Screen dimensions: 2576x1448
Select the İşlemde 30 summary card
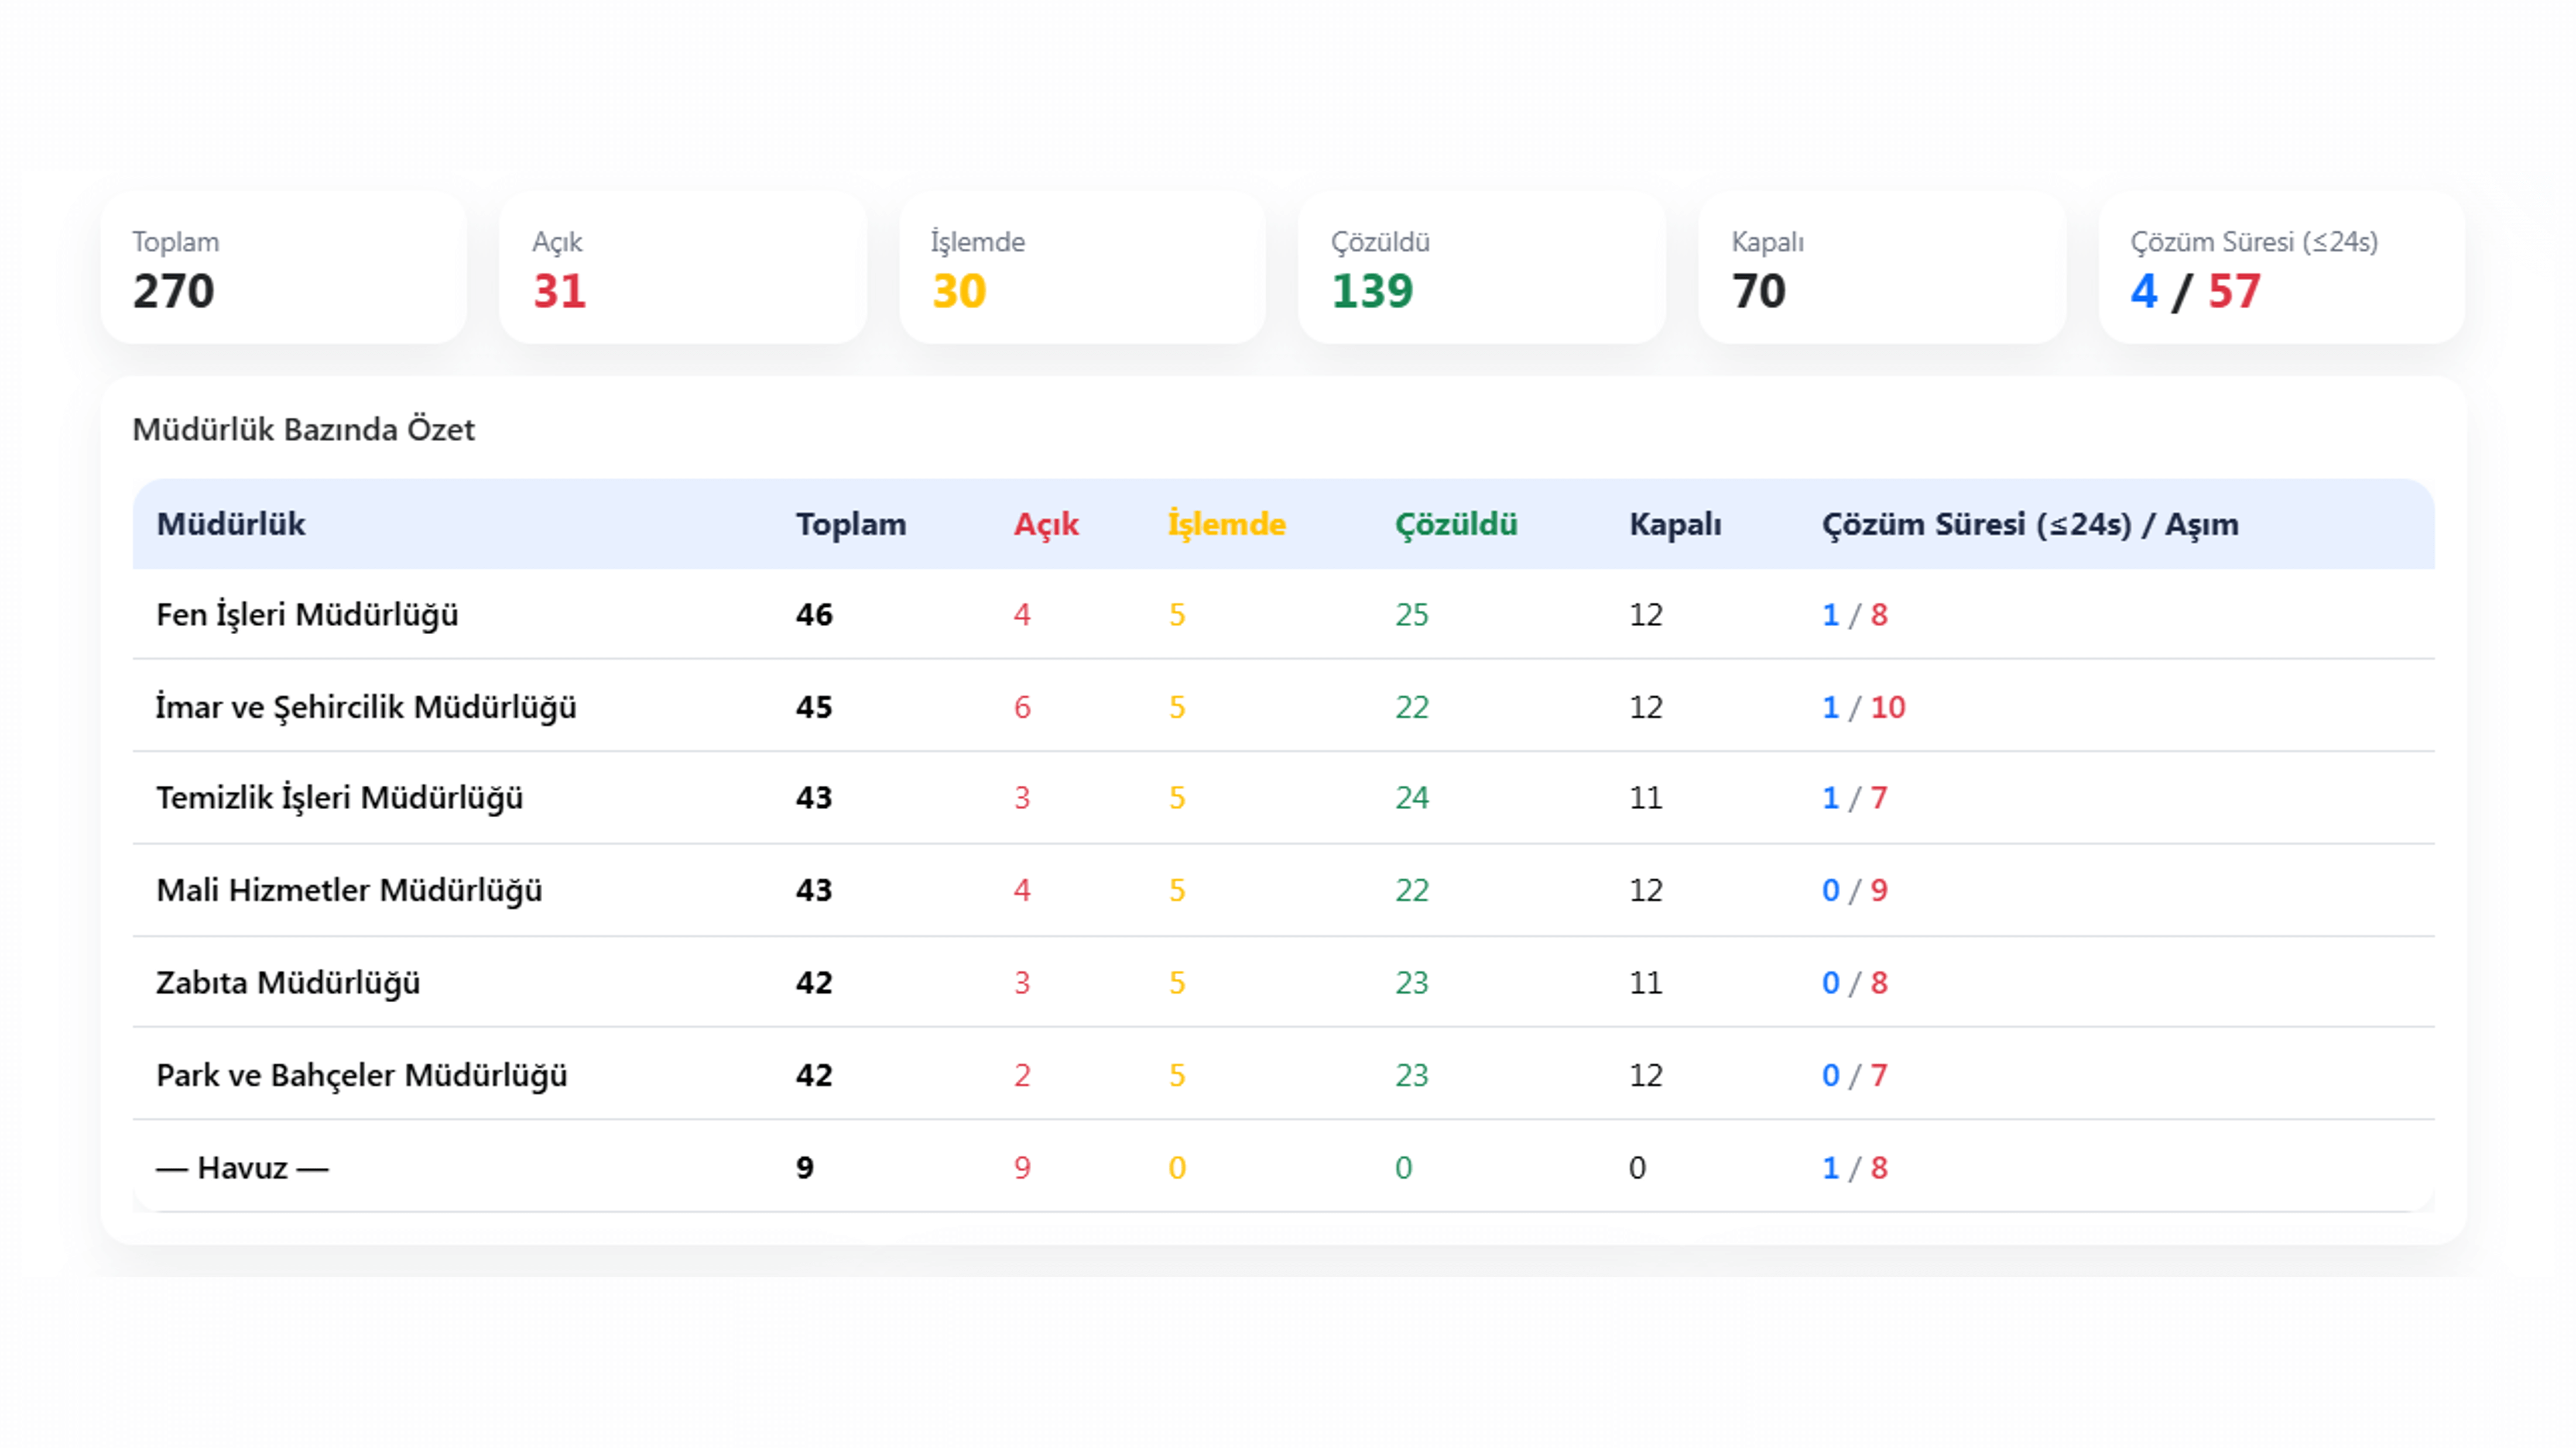click(x=1082, y=268)
